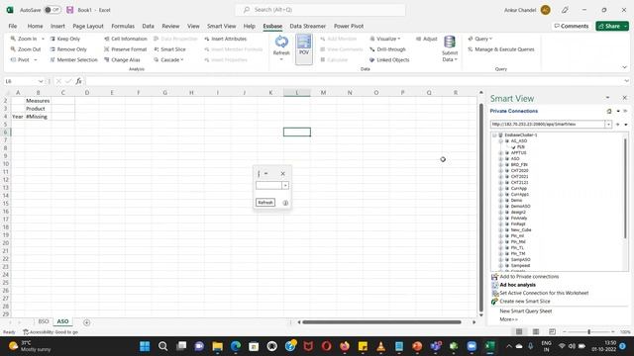Click Zoom In in the Essbase ribbon
Image resolution: width=634 pixels, height=356 pixels.
[x=24, y=39]
